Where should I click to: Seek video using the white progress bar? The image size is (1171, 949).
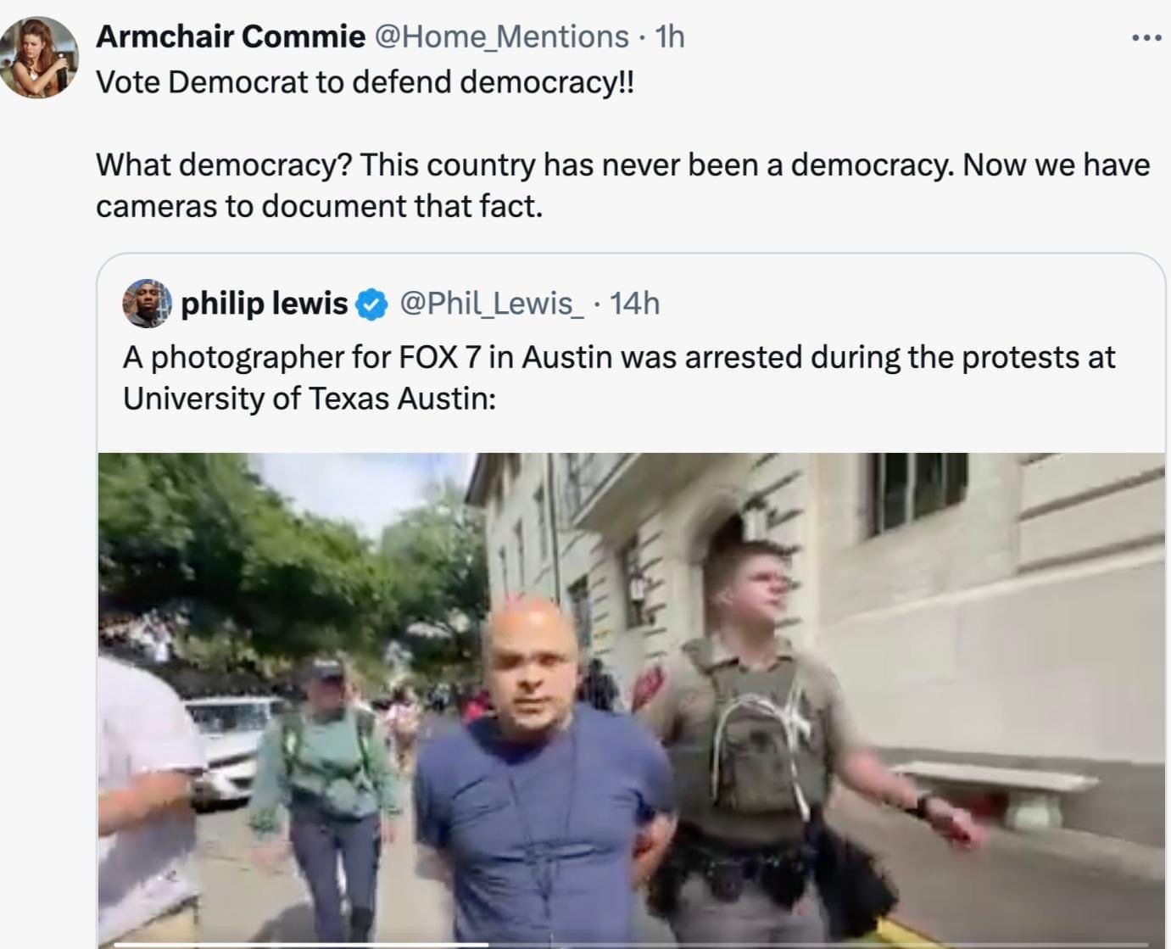coord(301,944)
